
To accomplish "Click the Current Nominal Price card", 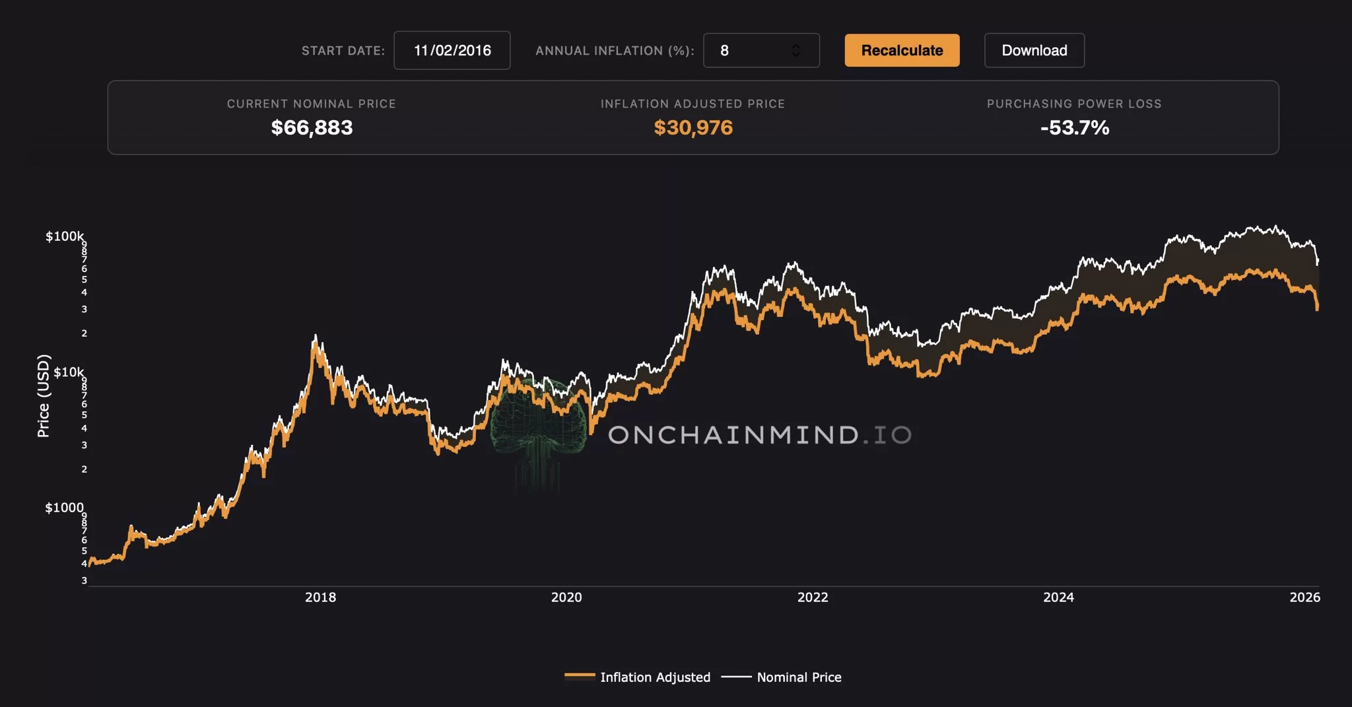I will click(x=312, y=118).
